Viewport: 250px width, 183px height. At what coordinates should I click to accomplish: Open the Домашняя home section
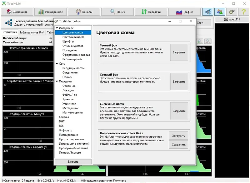tap(17, 12)
